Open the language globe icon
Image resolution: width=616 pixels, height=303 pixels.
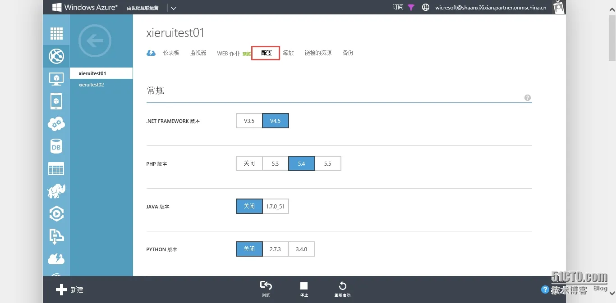(425, 7)
